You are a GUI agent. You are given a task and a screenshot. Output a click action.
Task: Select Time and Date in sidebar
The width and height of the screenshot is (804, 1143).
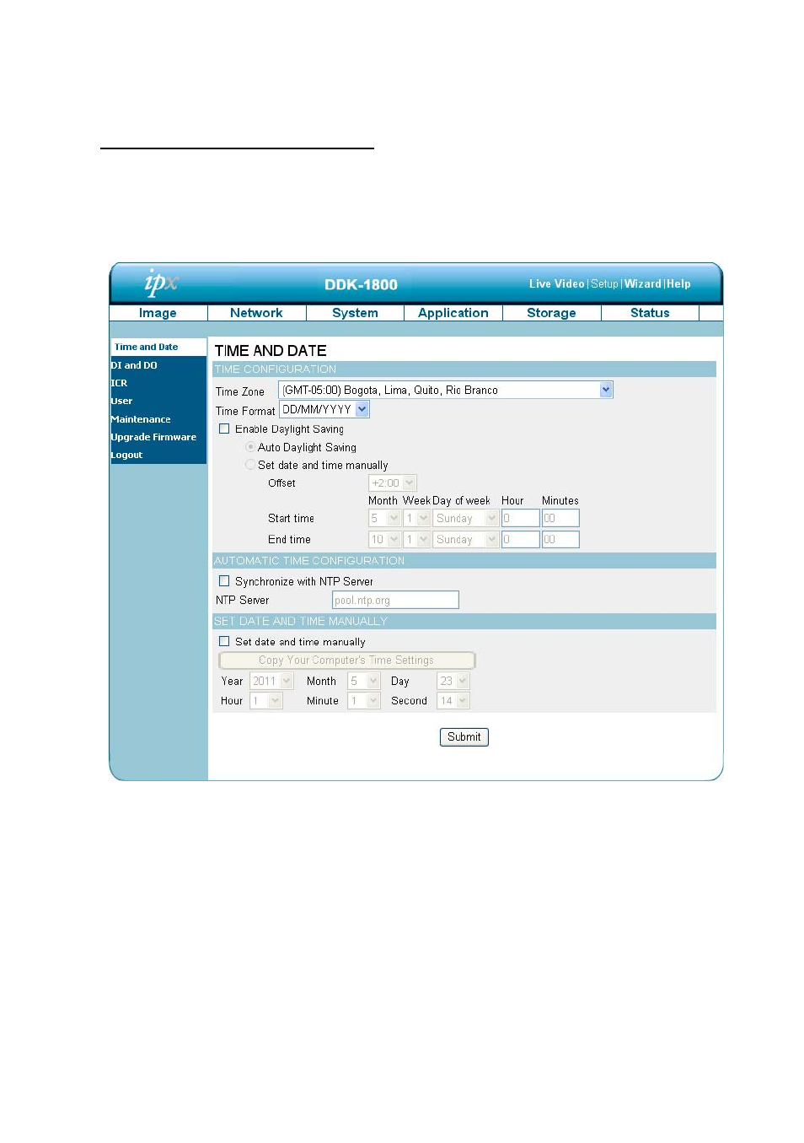pyautogui.click(x=158, y=347)
